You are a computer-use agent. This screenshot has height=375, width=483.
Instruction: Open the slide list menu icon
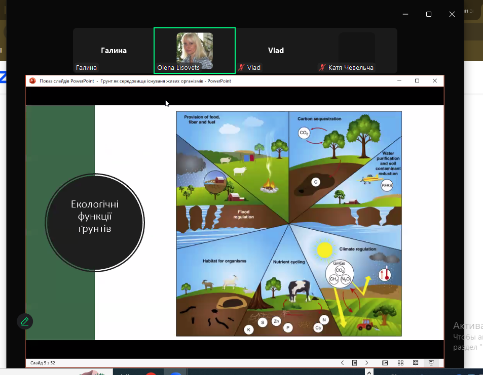[x=355, y=363]
